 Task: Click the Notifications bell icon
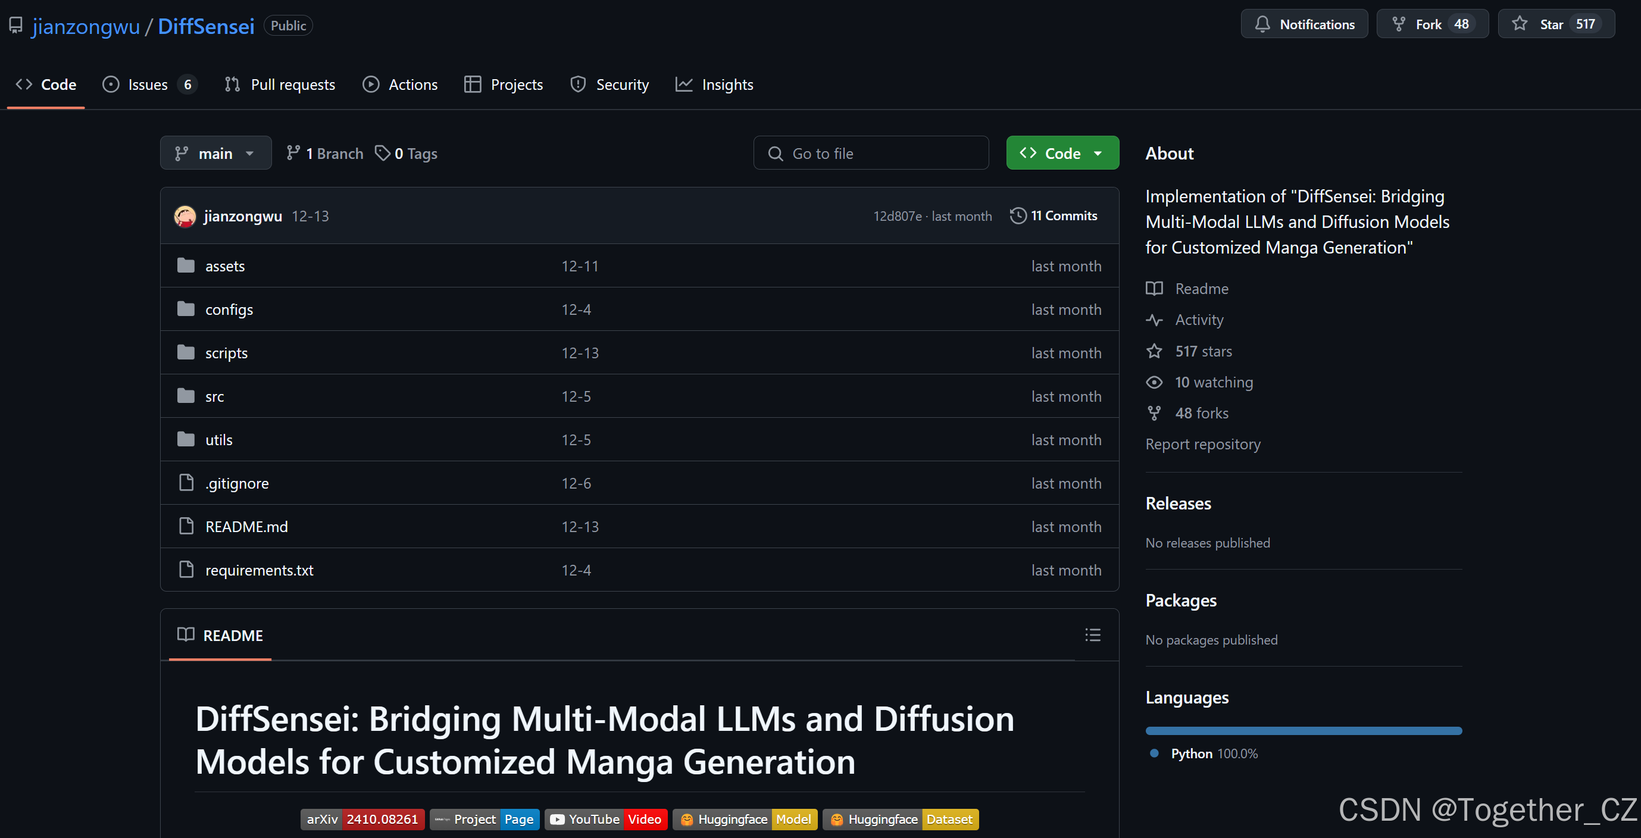(x=1264, y=24)
